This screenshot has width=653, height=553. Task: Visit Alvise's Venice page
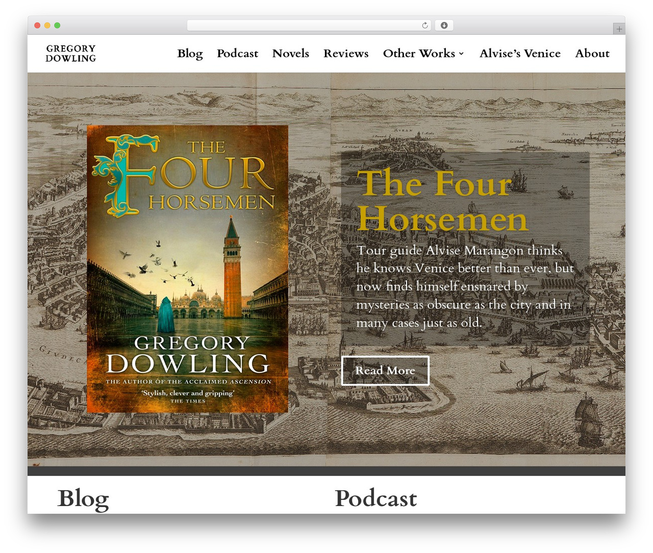[520, 54]
